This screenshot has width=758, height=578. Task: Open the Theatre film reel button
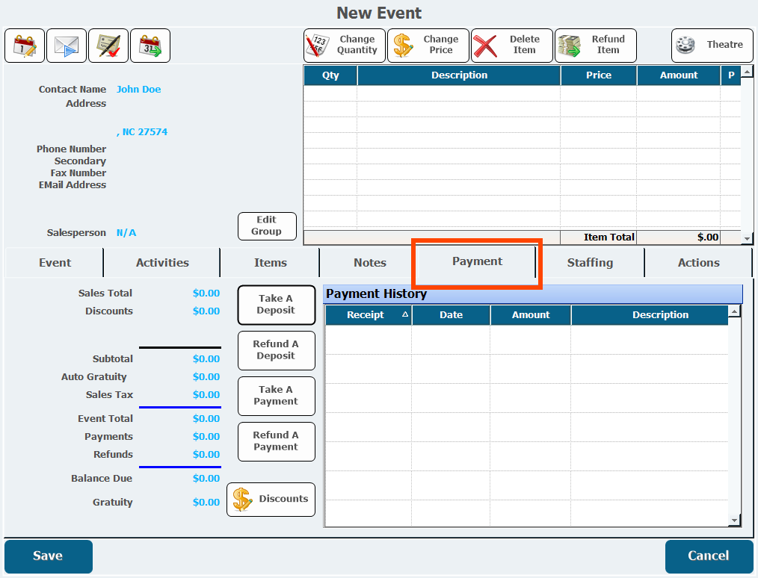tap(712, 46)
